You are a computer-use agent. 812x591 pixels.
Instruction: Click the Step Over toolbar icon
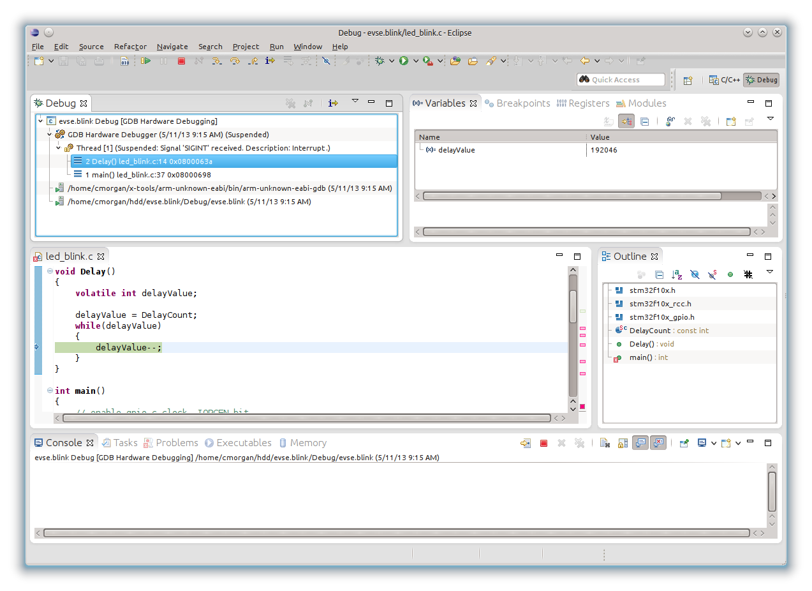click(x=235, y=61)
